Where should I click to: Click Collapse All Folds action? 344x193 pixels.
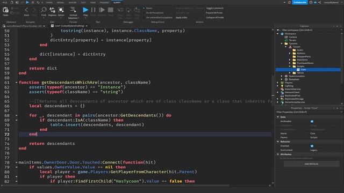(215, 17)
